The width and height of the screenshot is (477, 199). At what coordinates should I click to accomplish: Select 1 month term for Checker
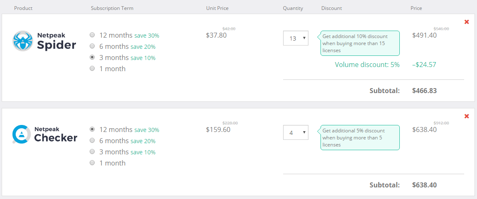tap(92, 163)
